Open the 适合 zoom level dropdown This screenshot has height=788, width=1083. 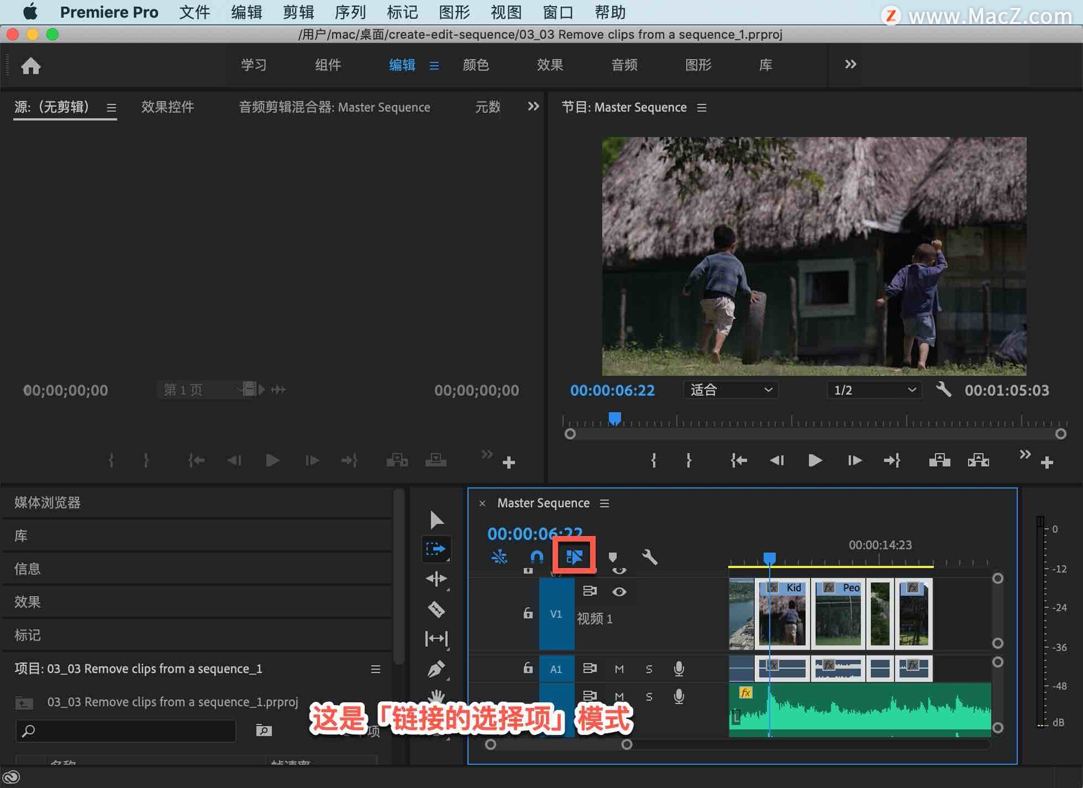pos(730,390)
